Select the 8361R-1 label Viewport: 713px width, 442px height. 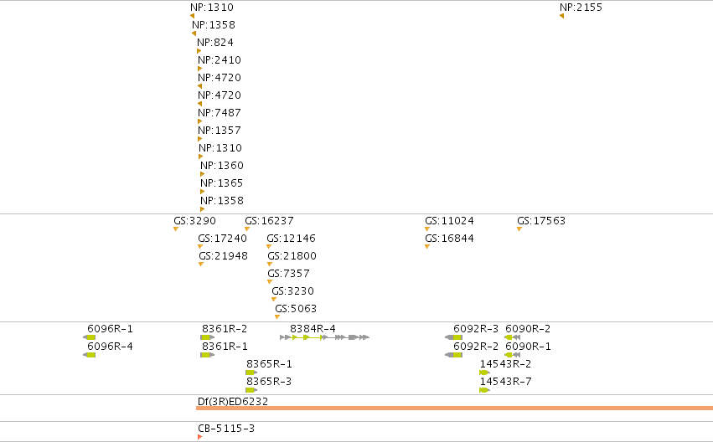[x=225, y=347]
